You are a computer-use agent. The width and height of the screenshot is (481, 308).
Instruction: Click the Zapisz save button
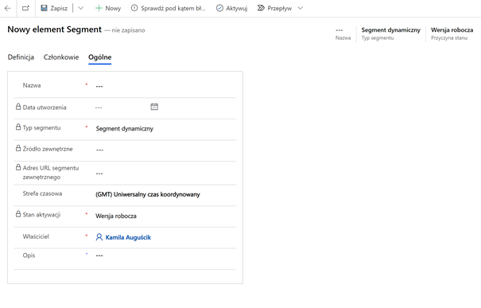tap(54, 8)
